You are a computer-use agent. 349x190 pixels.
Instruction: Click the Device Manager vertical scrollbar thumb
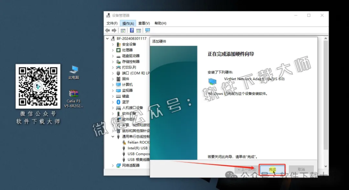325,95
